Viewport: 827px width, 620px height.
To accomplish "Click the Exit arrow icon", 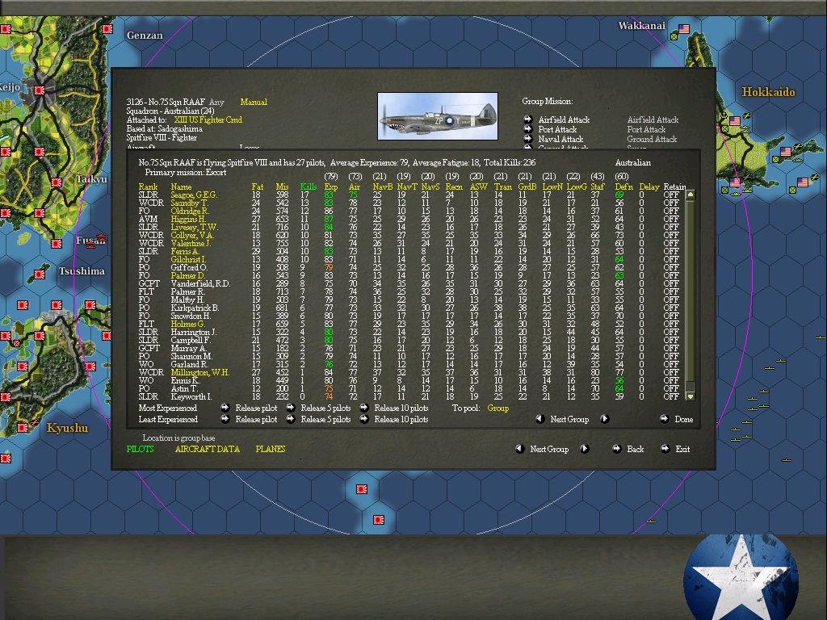I will pyautogui.click(x=665, y=449).
